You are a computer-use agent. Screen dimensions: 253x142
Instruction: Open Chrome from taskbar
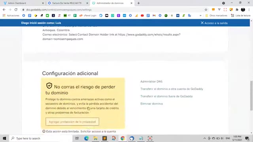point(123,138)
